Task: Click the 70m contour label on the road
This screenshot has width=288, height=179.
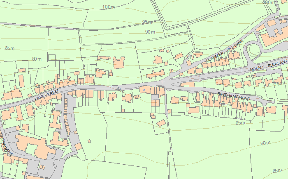Action: pos(120,90)
